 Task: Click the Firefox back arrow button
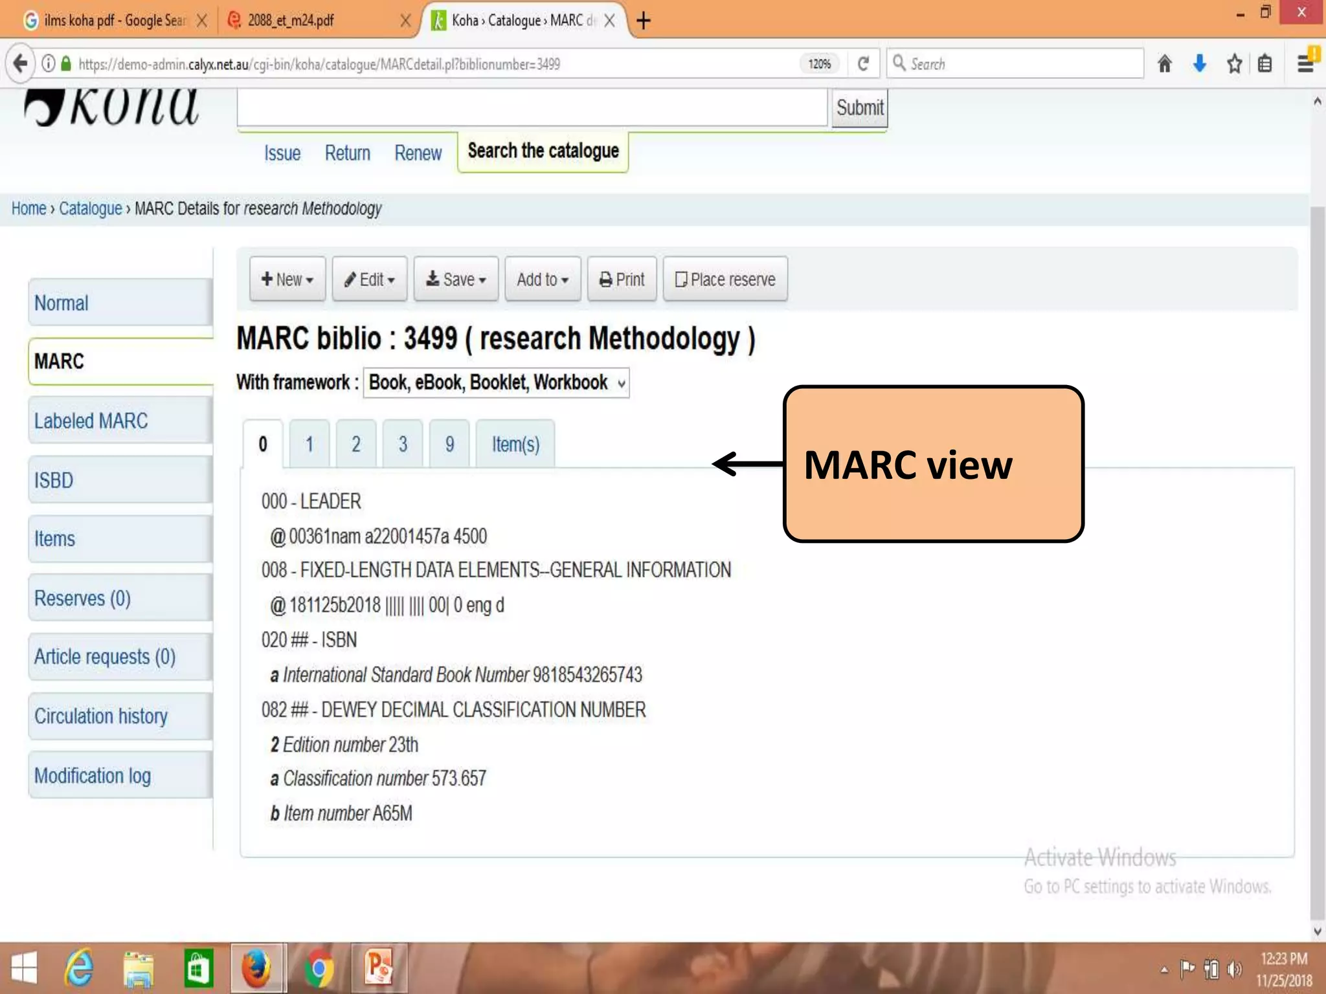[21, 63]
